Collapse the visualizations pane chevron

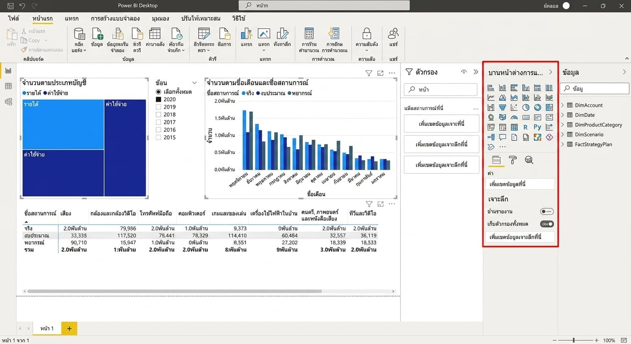tap(551, 72)
